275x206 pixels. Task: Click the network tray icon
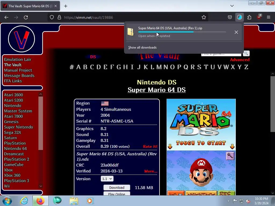tap(241, 201)
